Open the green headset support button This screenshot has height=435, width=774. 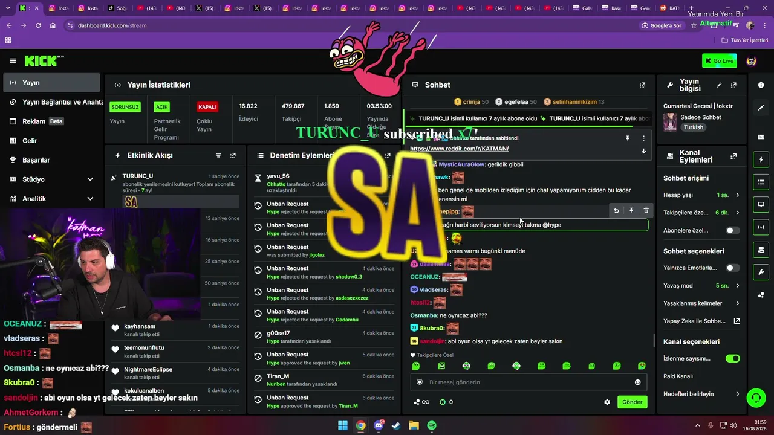pyautogui.click(x=756, y=398)
